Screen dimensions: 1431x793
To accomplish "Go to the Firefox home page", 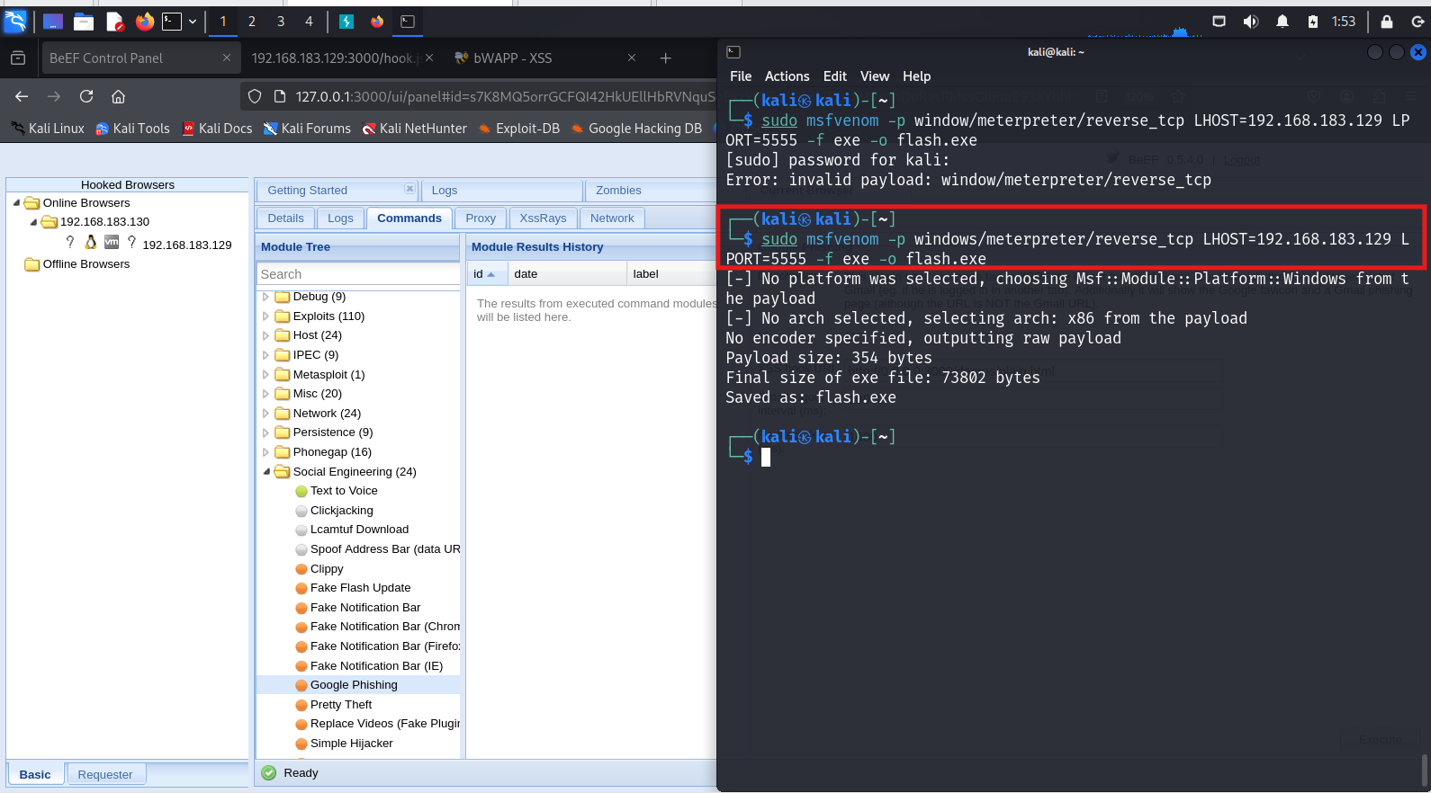I will 118,96.
